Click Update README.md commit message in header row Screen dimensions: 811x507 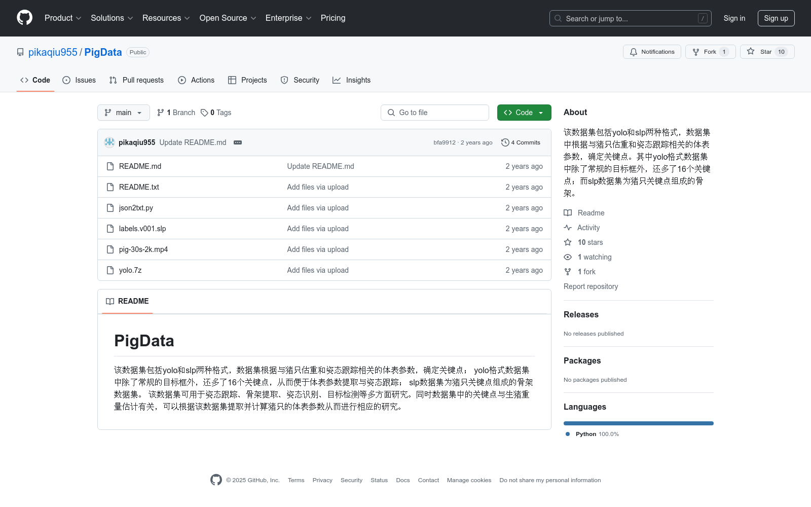193,142
